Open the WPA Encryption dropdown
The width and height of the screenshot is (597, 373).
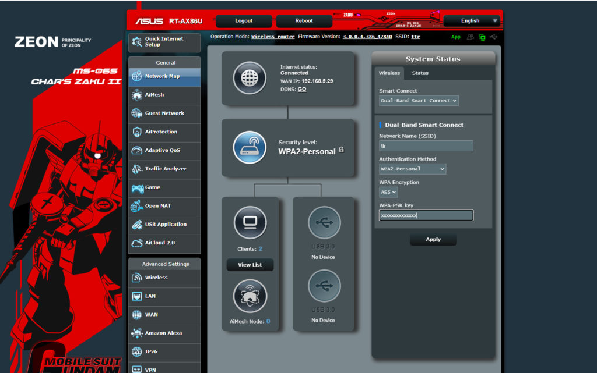coord(388,191)
